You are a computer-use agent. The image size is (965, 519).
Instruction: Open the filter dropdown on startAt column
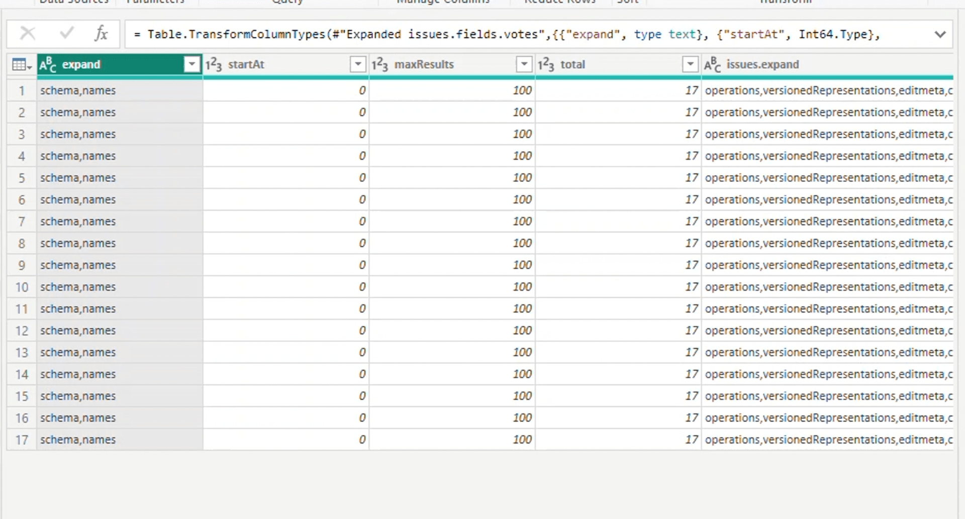click(358, 64)
